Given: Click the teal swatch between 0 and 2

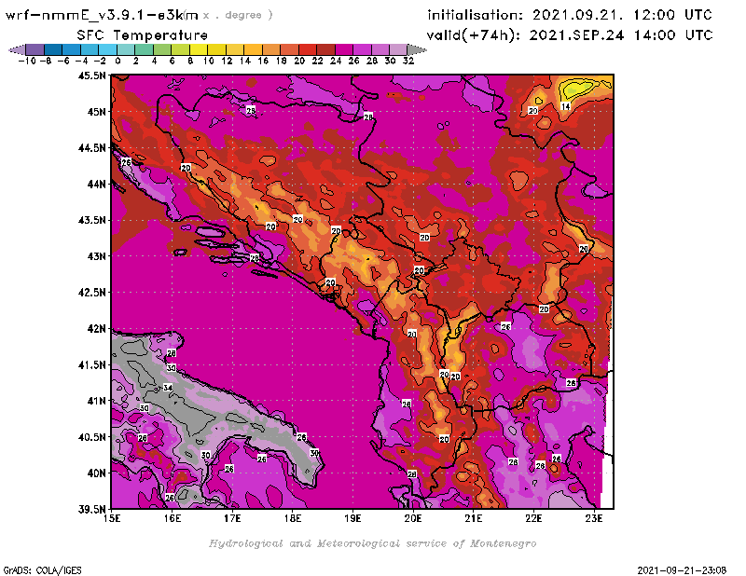Looking at the screenshot, I should (x=126, y=49).
